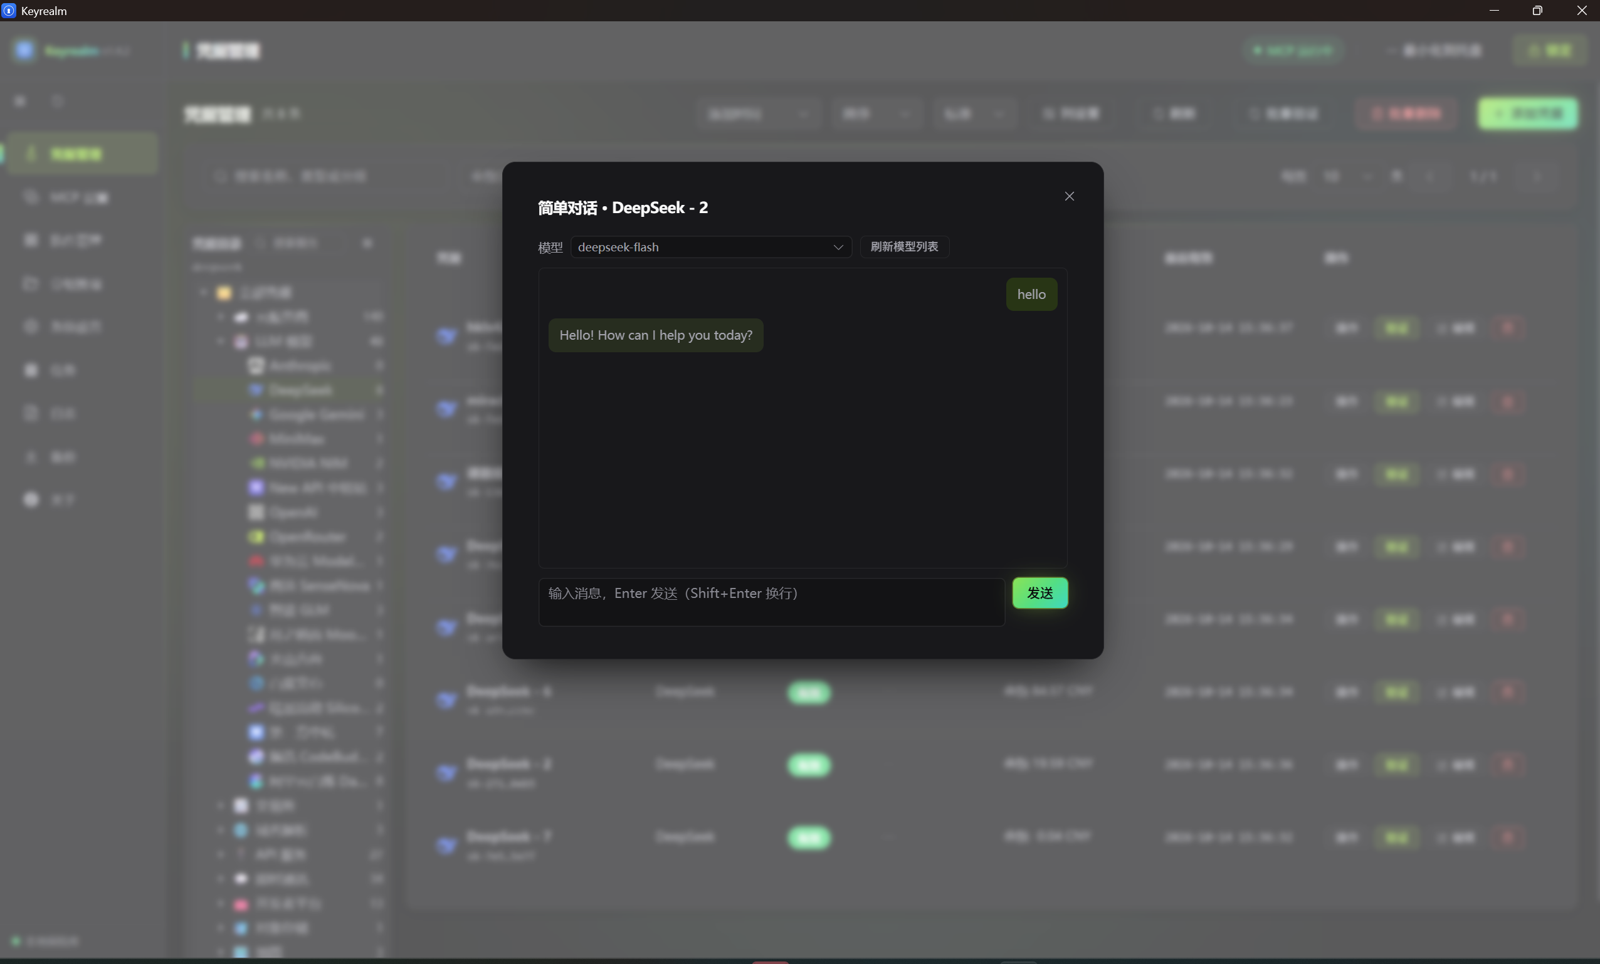Image resolution: width=1600 pixels, height=964 pixels.
Task: Click the 模型 label
Action: coord(550,248)
